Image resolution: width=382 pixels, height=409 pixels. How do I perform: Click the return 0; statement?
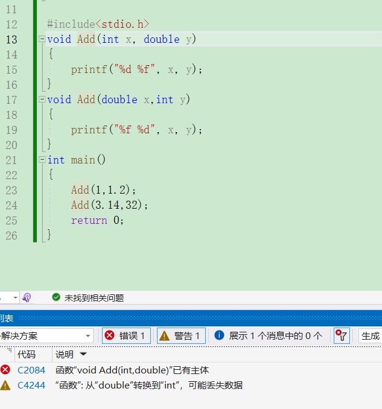tap(97, 220)
